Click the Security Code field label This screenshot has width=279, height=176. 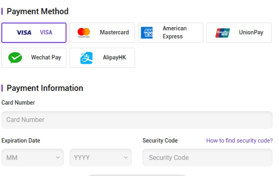tap(160, 141)
